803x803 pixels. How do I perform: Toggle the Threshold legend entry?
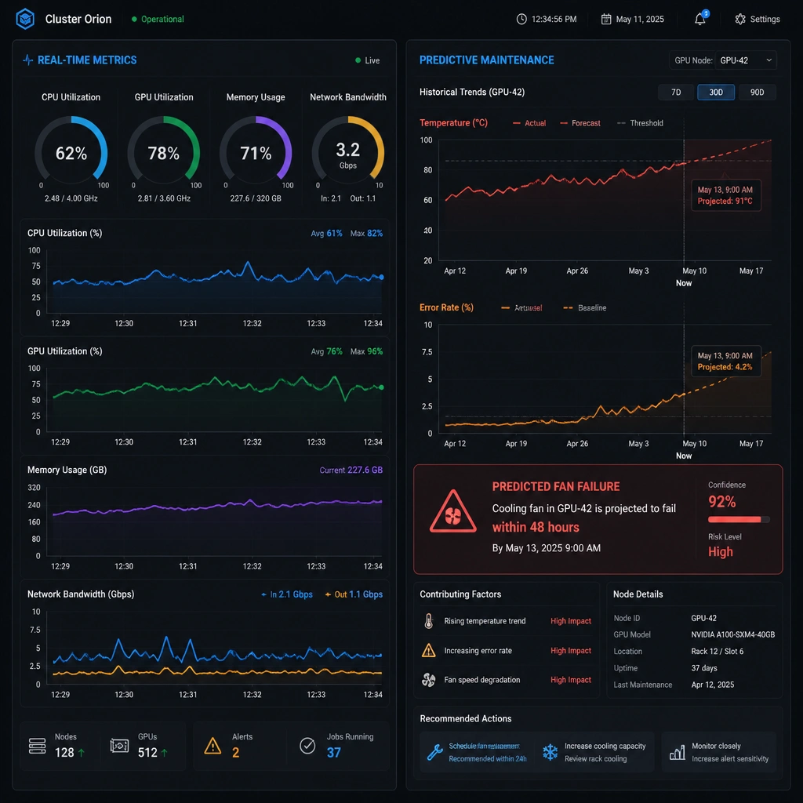tap(640, 123)
